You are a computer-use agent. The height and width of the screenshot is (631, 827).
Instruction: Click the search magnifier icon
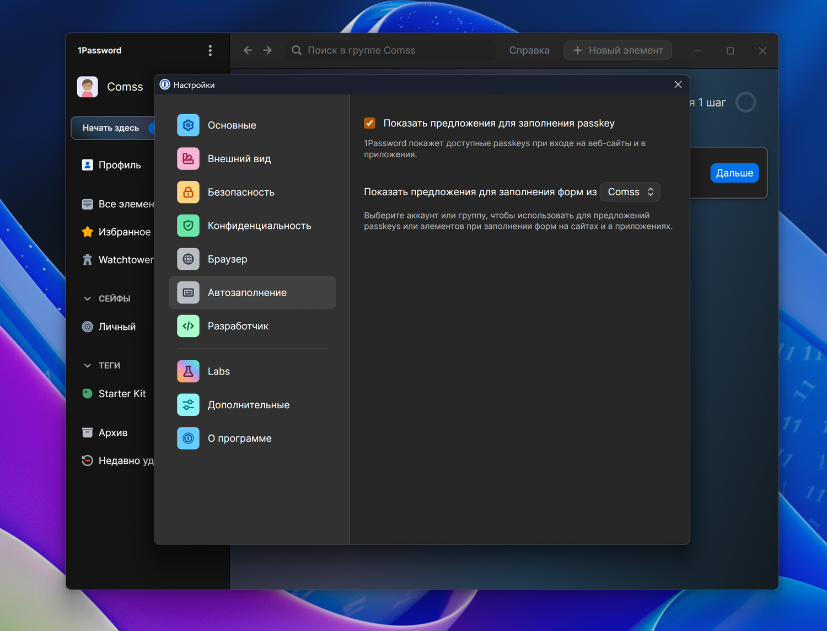click(297, 50)
